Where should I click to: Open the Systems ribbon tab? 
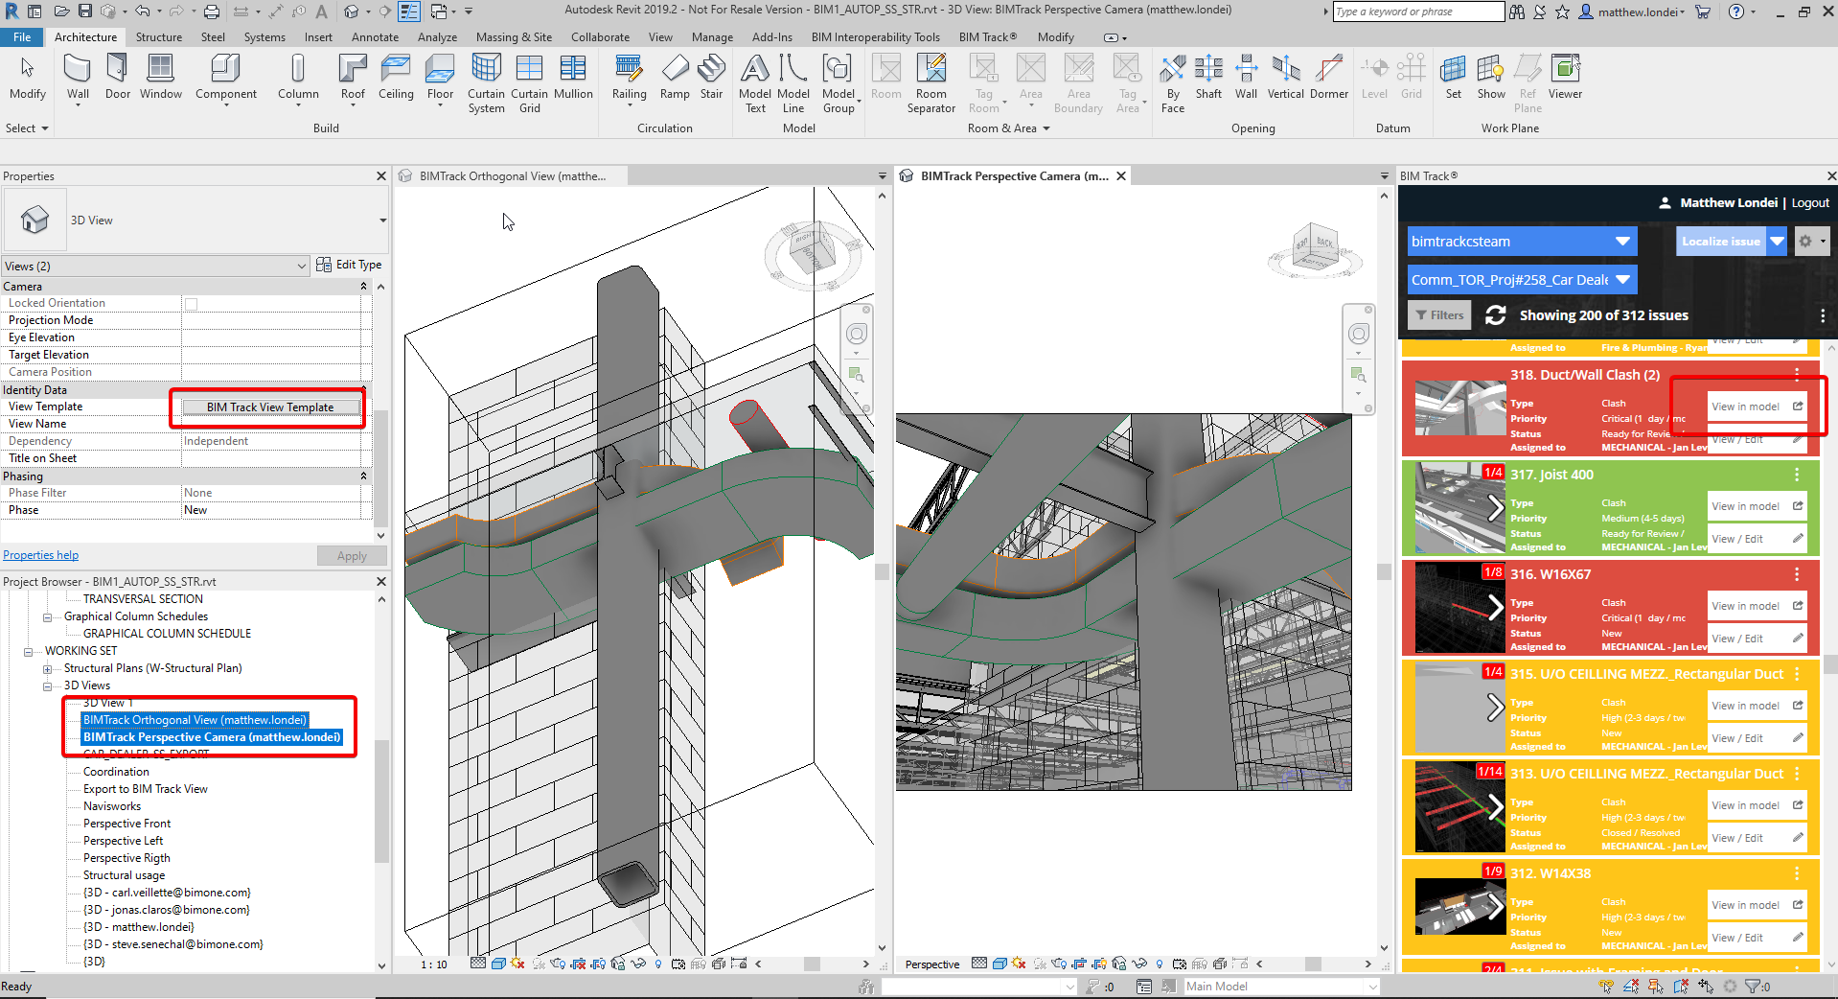[x=264, y=37]
